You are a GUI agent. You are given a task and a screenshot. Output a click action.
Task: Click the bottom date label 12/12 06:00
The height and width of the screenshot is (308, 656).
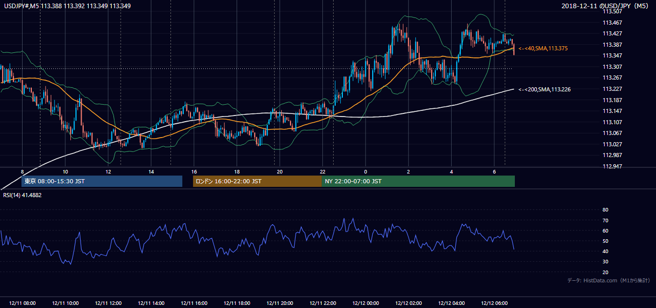(x=494, y=303)
